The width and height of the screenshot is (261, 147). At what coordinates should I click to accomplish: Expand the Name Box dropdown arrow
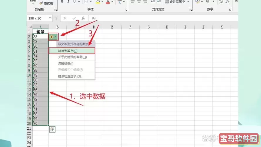50,18
